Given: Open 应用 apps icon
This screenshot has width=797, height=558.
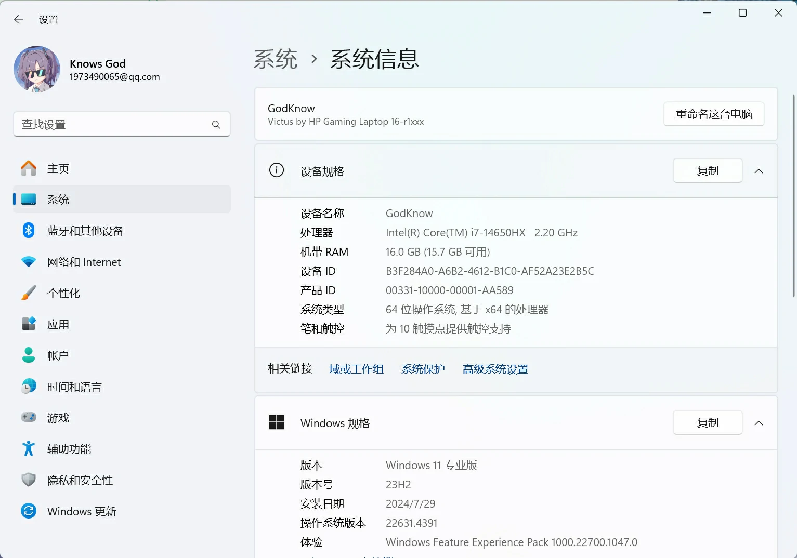Looking at the screenshot, I should [29, 324].
